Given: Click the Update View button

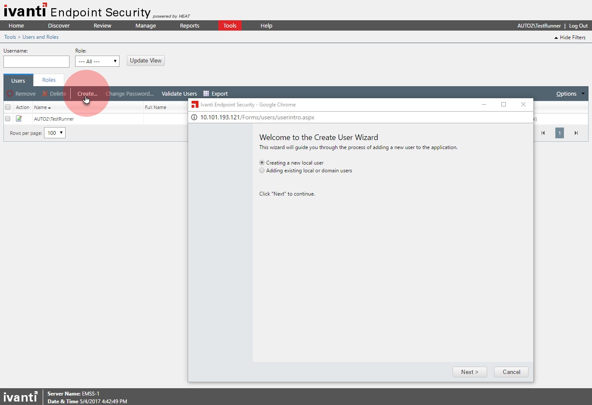Looking at the screenshot, I should click(146, 61).
